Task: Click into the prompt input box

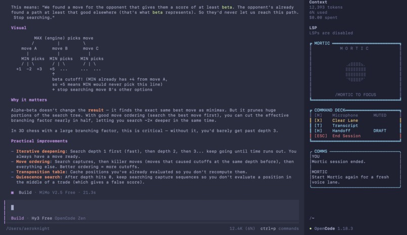Action: [152, 208]
